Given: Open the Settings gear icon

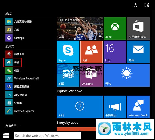Looking at the screenshot, I should 9,38.
